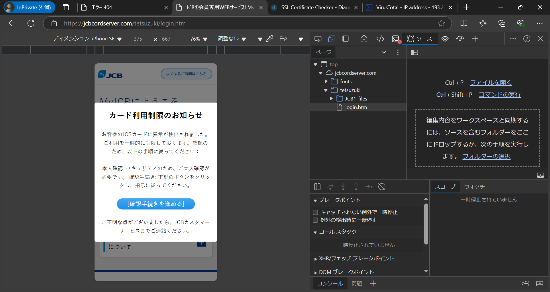Collapse the jcbcordserver.com domain node

coord(321,73)
